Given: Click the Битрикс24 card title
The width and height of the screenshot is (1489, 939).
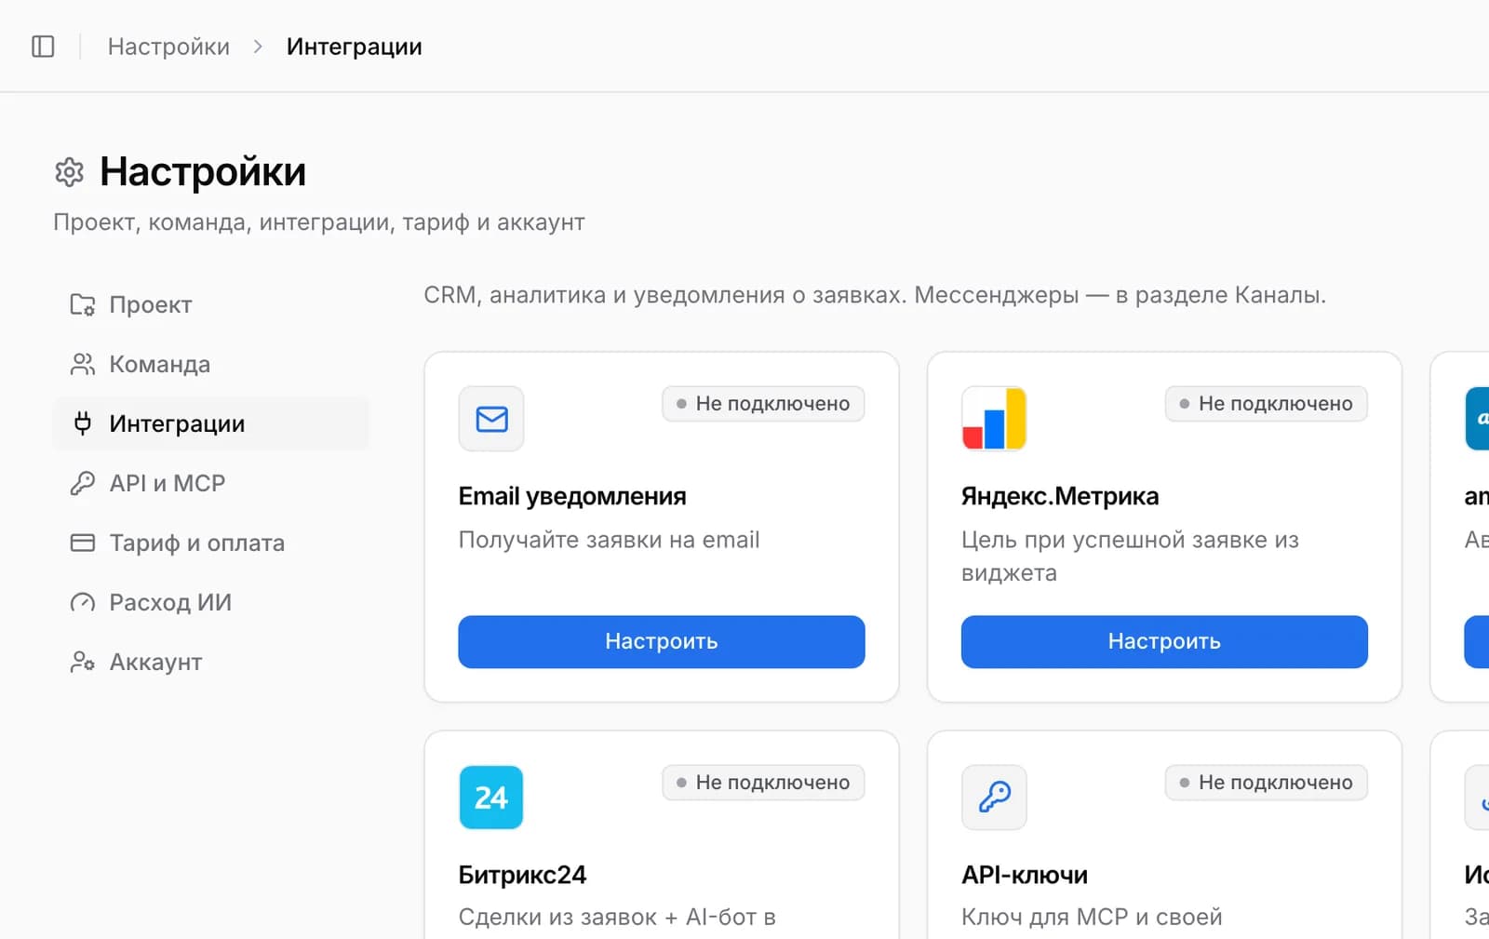Looking at the screenshot, I should pyautogui.click(x=522, y=876).
